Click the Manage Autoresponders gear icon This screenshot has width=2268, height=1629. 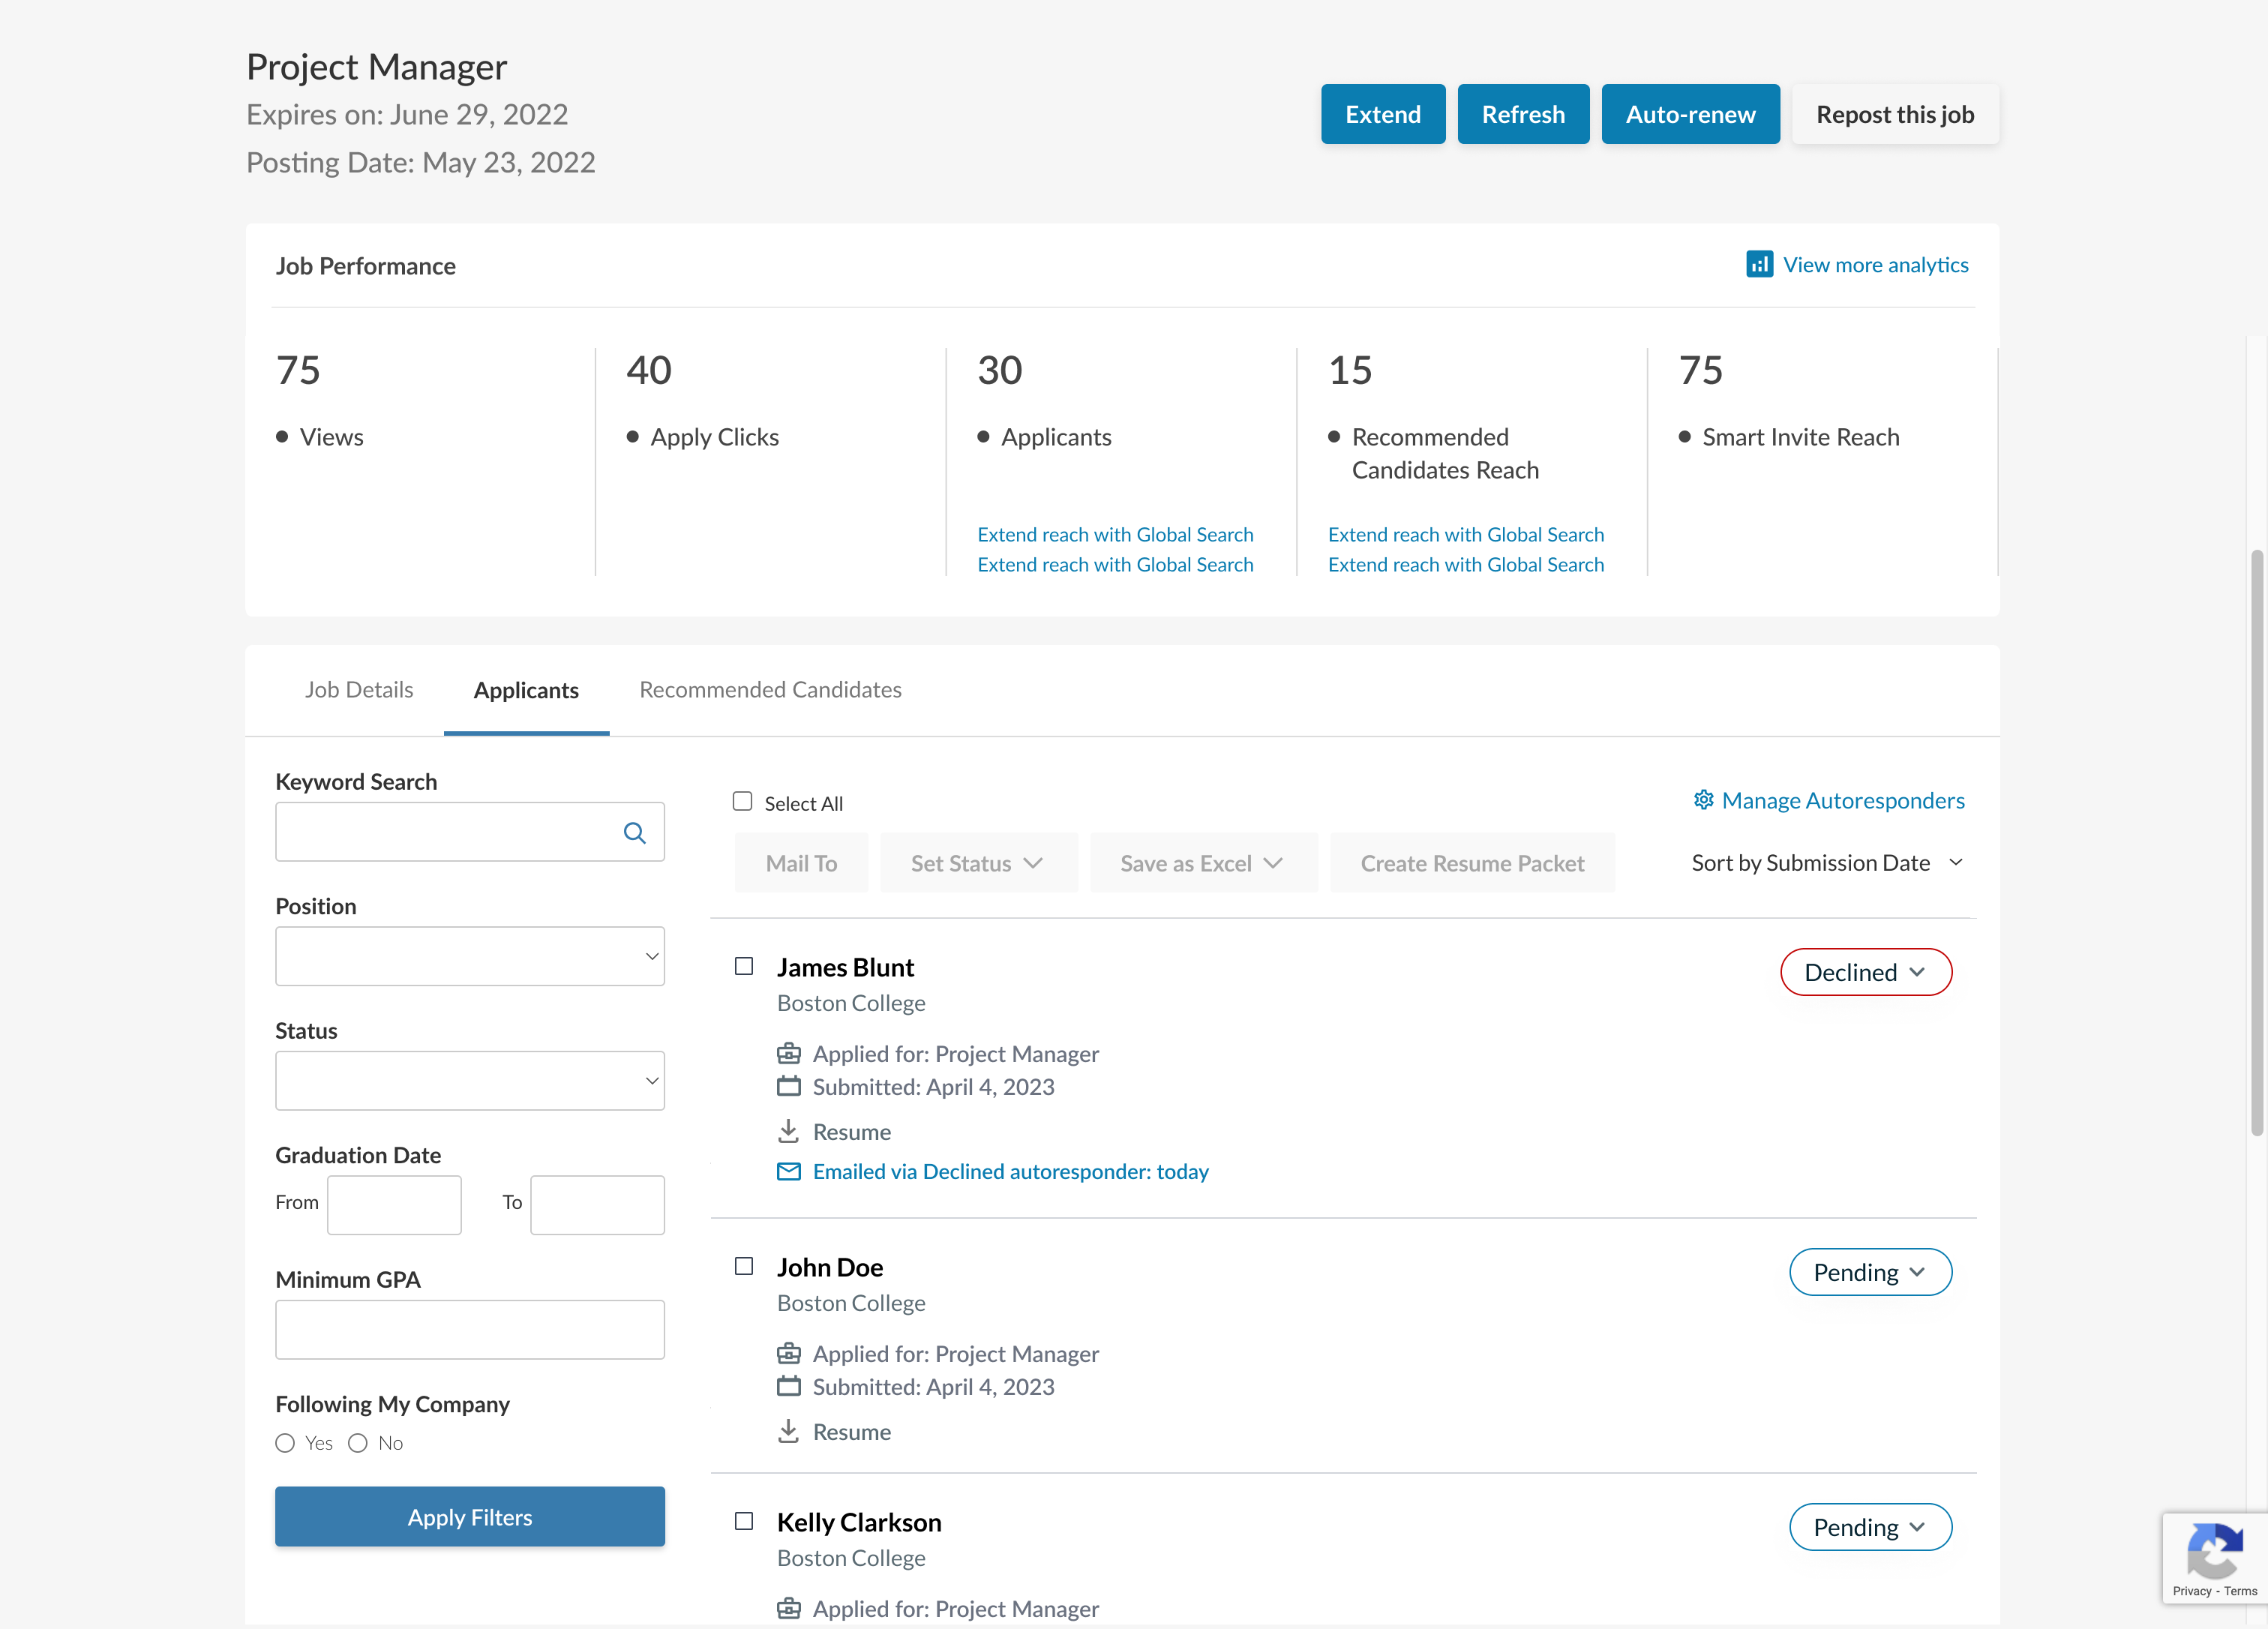coord(1703,800)
